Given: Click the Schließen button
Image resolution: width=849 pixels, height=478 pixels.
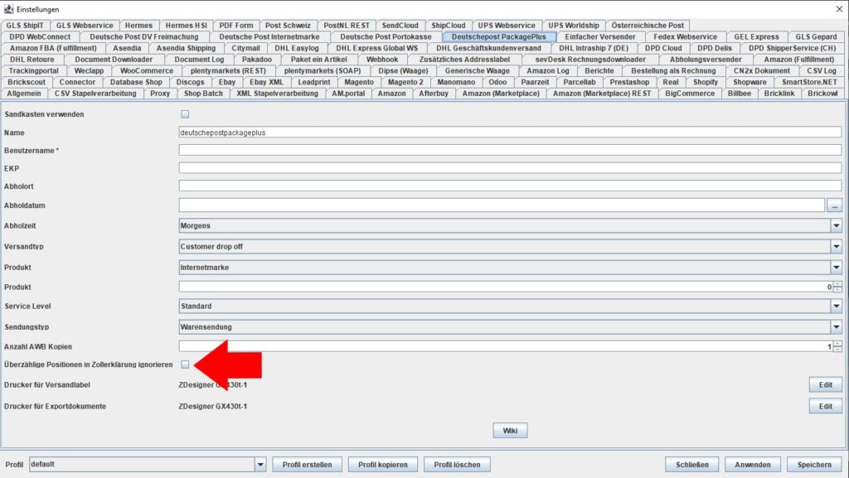Looking at the screenshot, I should (692, 465).
